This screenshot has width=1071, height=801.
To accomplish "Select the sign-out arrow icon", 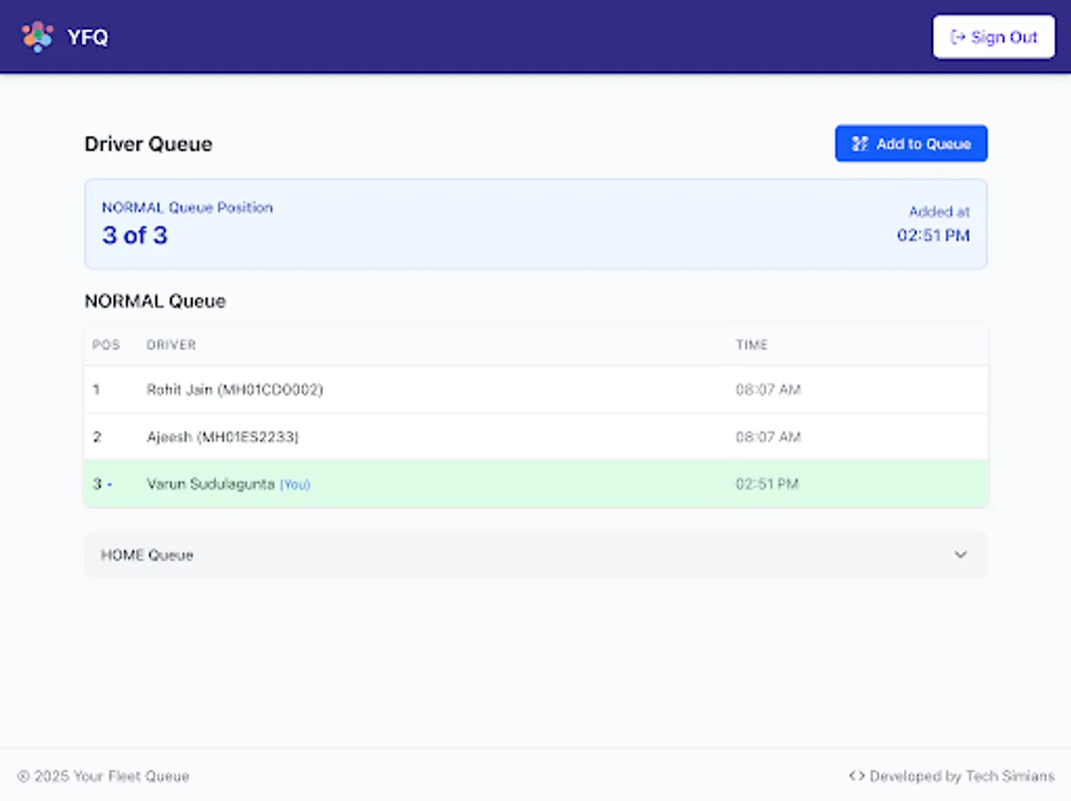I will tap(957, 36).
